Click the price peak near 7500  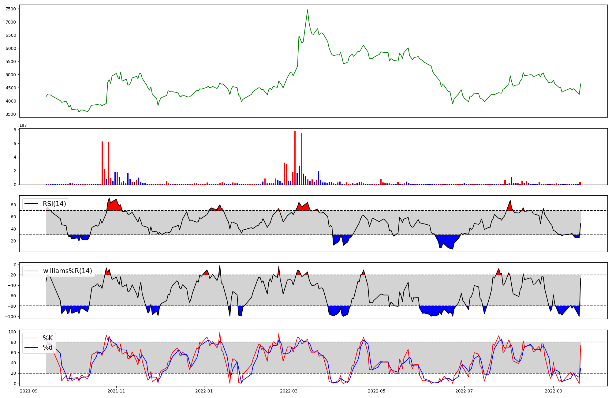[308, 10]
